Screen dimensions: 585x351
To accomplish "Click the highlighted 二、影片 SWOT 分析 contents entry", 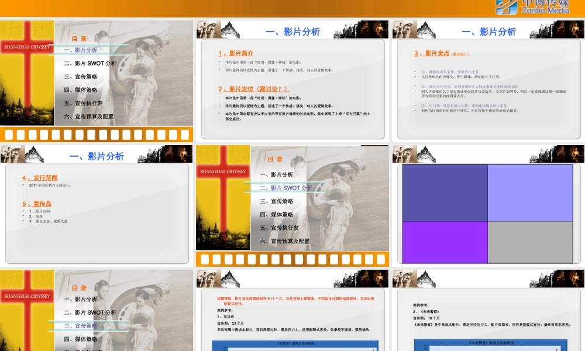I will 286,188.
